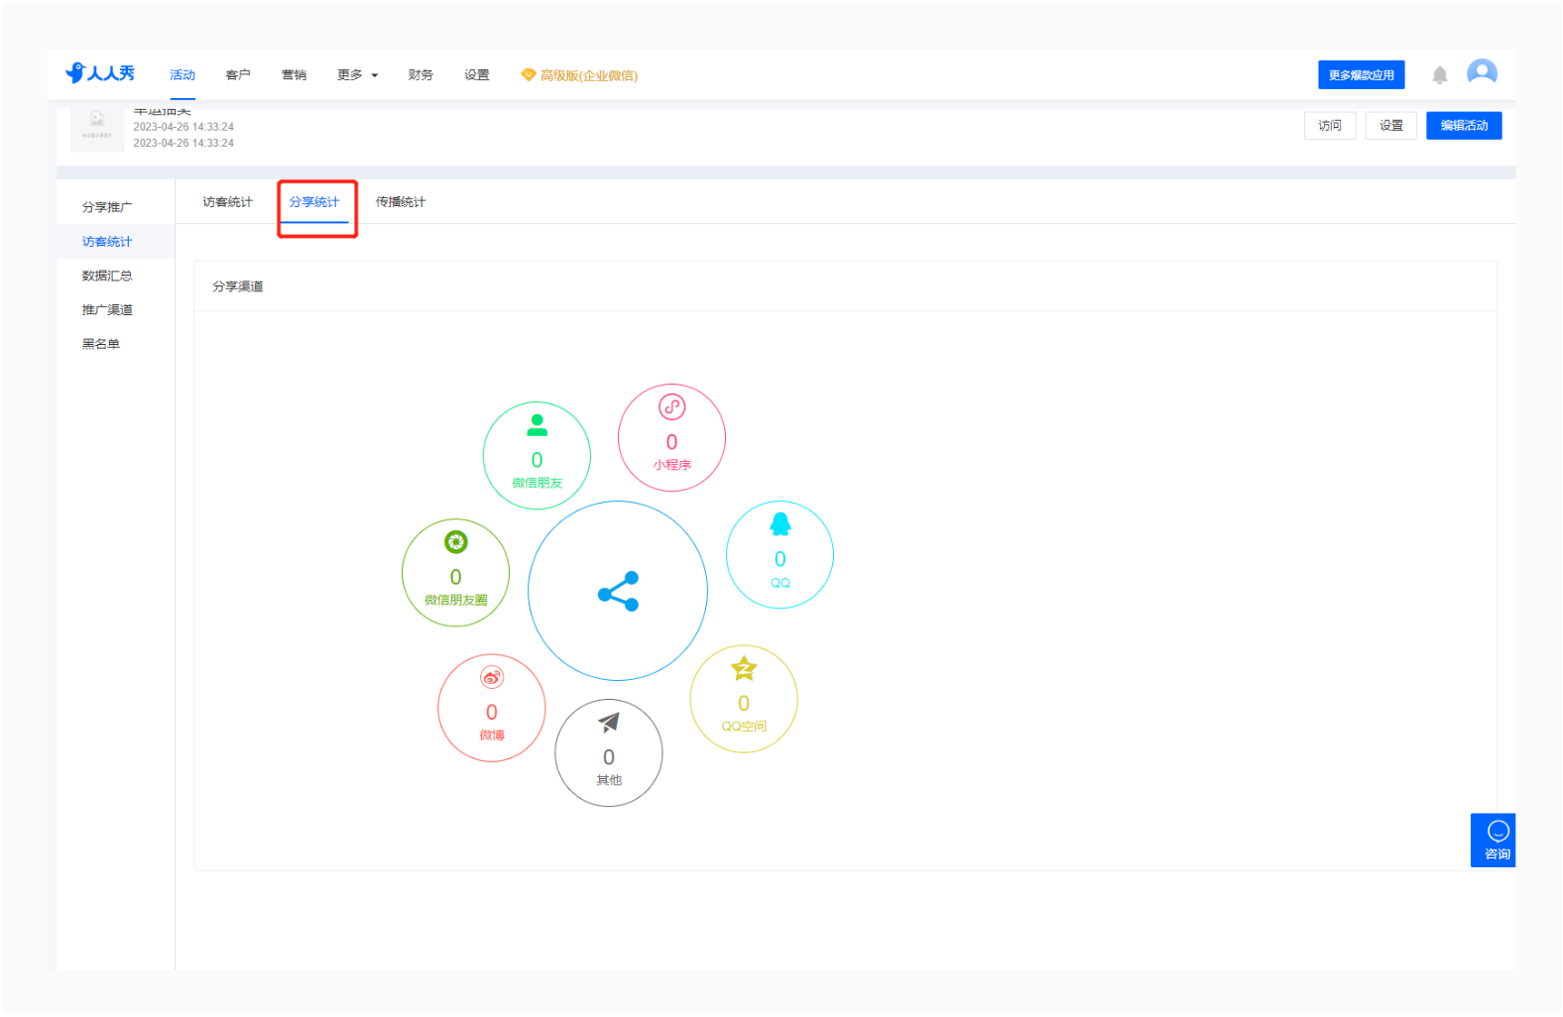1563x1017 pixels.
Task: Click the diamond icon for 高级版
Action: click(528, 75)
